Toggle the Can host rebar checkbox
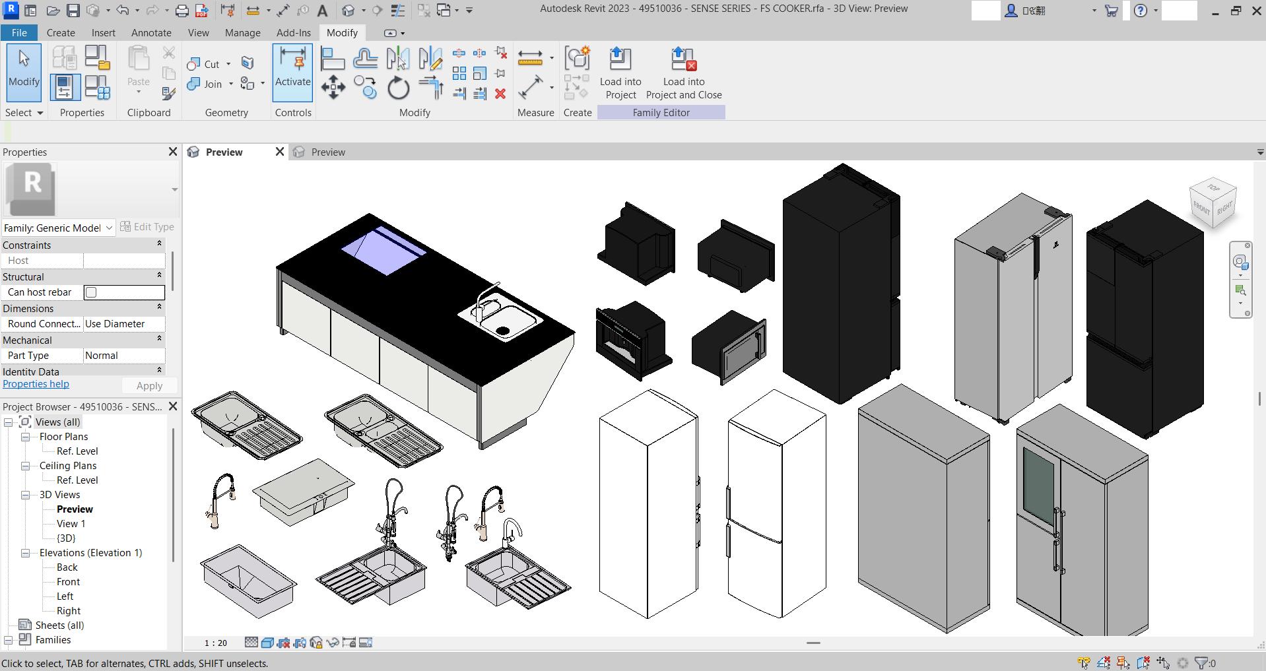 point(91,292)
